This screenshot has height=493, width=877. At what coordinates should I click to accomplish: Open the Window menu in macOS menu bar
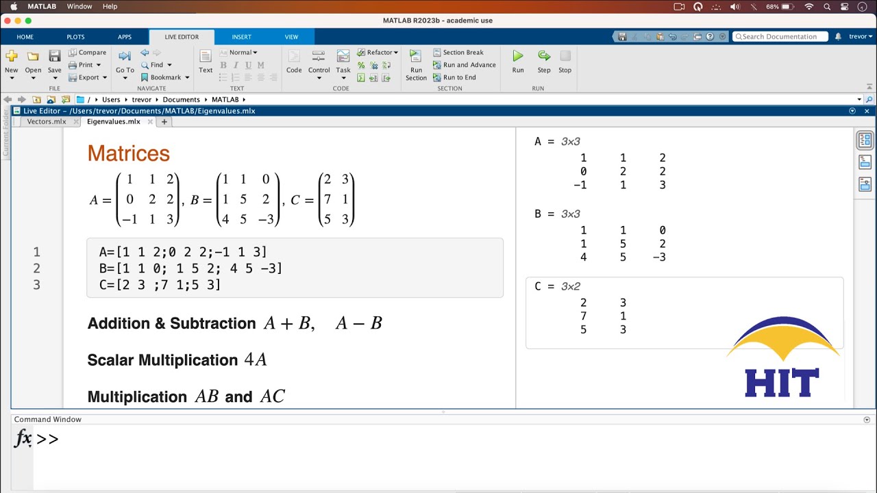click(x=79, y=6)
